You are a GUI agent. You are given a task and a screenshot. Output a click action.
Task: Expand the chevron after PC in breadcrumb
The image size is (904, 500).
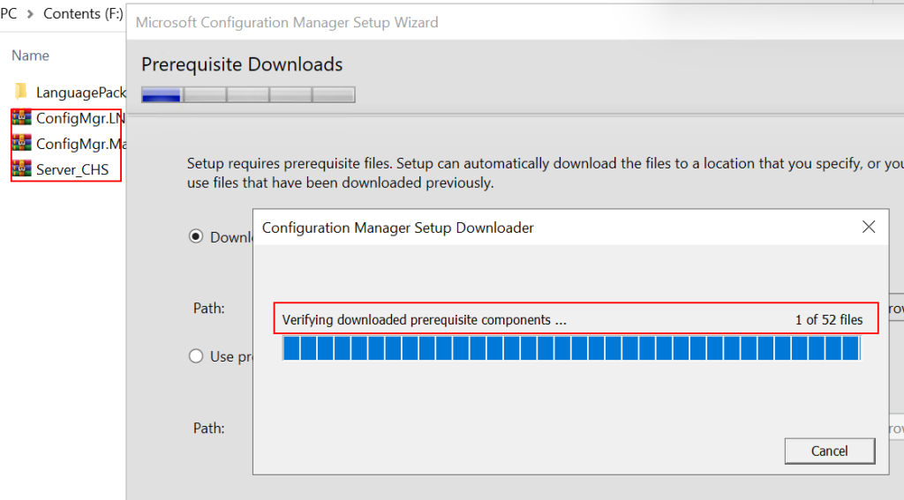pyautogui.click(x=29, y=14)
